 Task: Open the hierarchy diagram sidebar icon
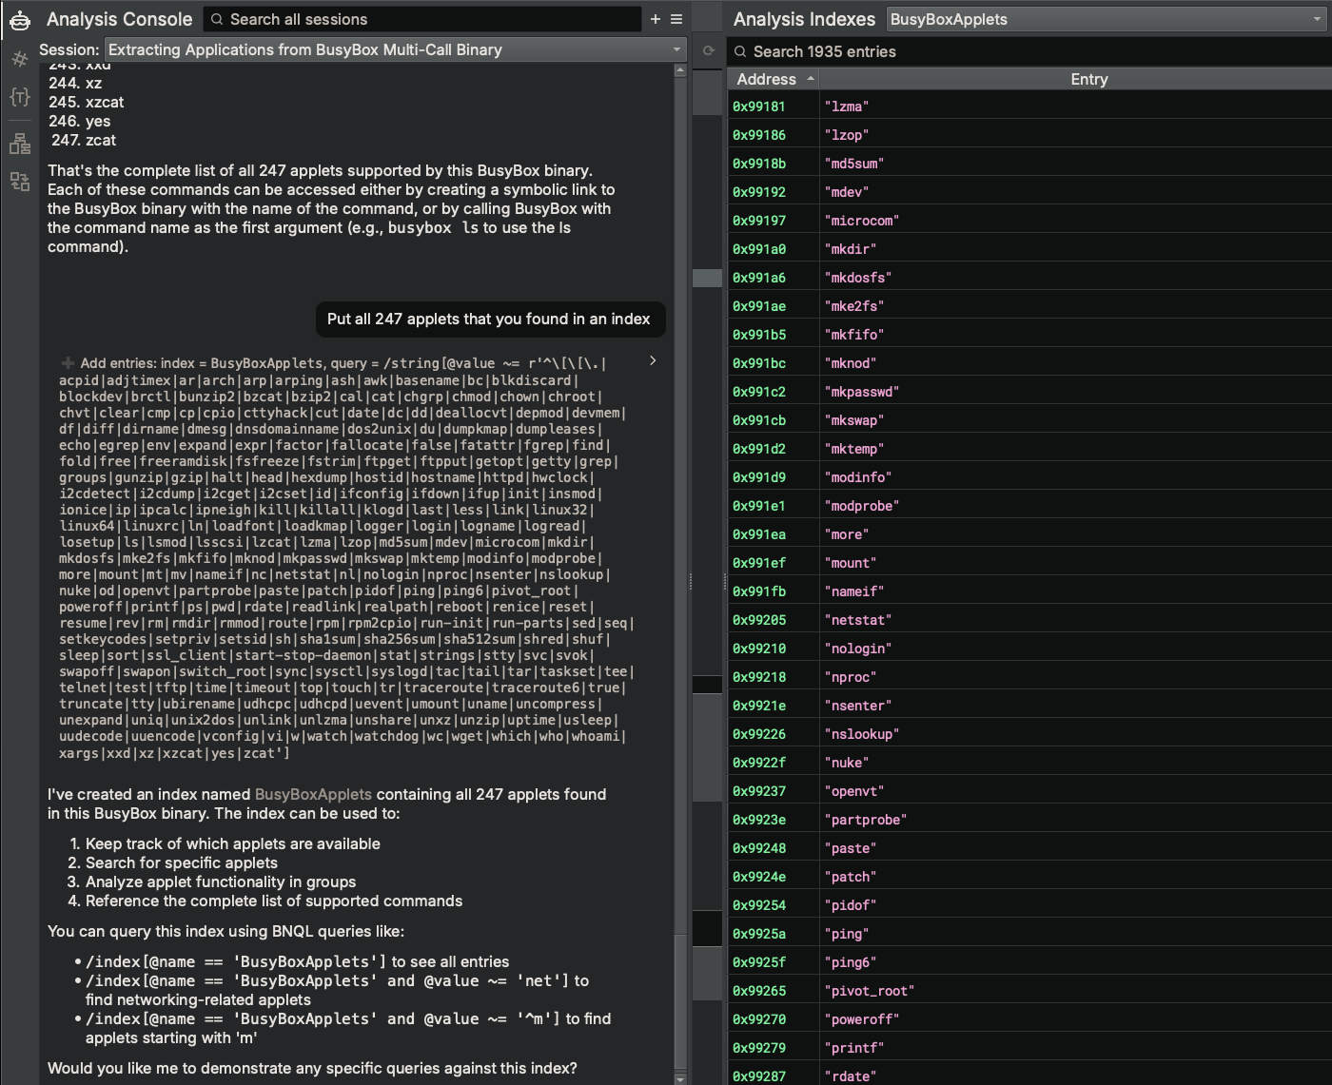point(20,144)
